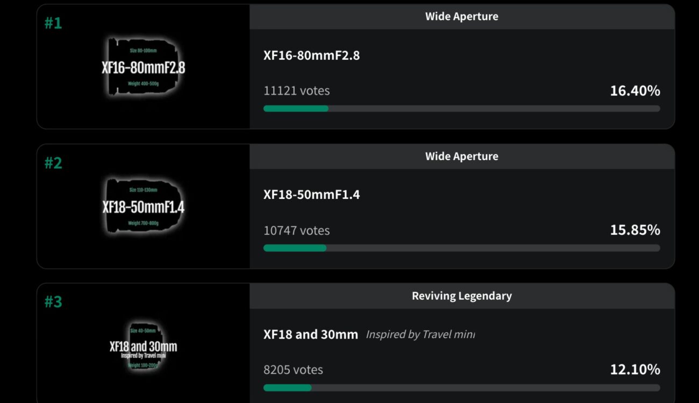Screen dimensions: 699x403
Task: Click the #2 rank badge
Action: pyautogui.click(x=52, y=162)
